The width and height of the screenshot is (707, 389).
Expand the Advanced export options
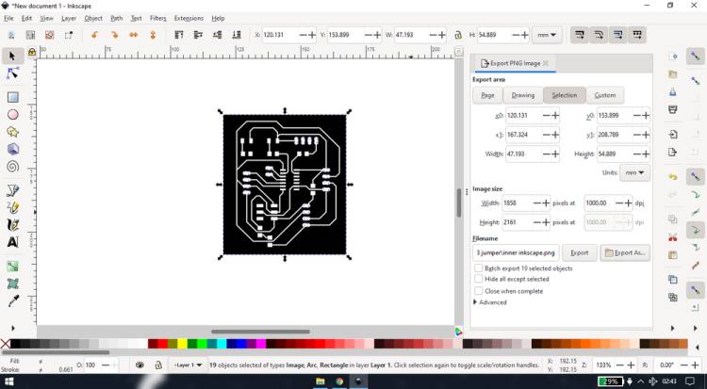[x=489, y=302]
